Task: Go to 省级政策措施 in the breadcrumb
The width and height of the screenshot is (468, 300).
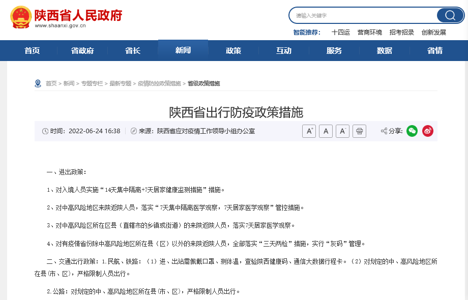Action: click(204, 83)
